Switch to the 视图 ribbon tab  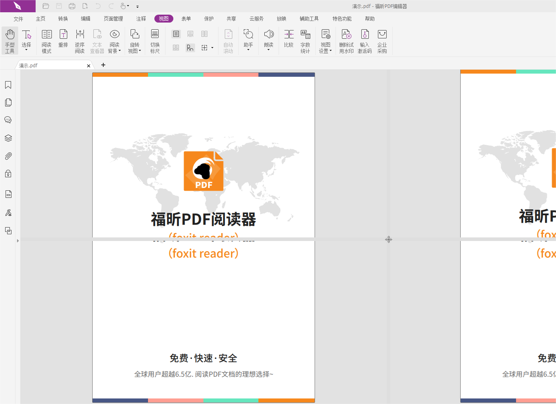pyautogui.click(x=163, y=18)
